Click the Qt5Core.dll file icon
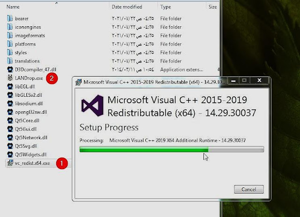Viewport: 300px width, 217px height. point(10,120)
